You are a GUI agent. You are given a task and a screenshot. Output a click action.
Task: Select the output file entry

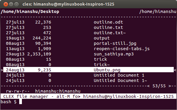(89, 38)
